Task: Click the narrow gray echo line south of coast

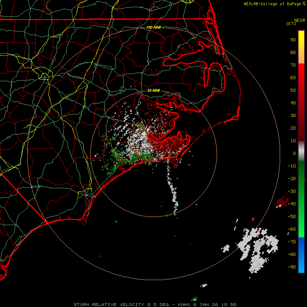Action: click(172, 188)
